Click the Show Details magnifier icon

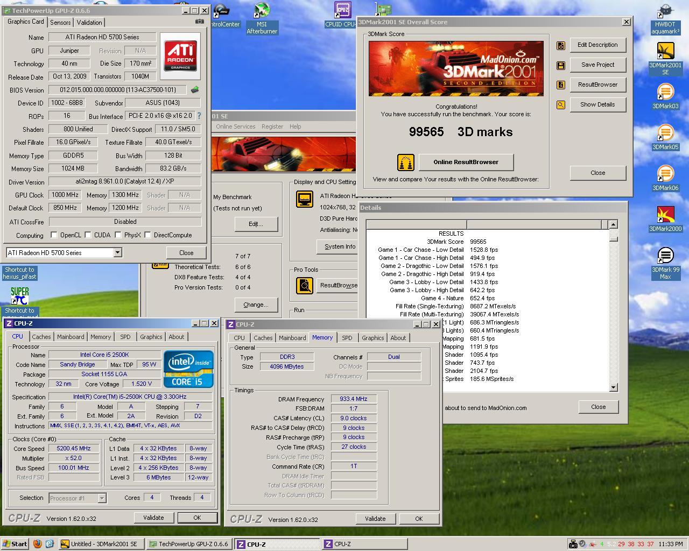click(561, 105)
